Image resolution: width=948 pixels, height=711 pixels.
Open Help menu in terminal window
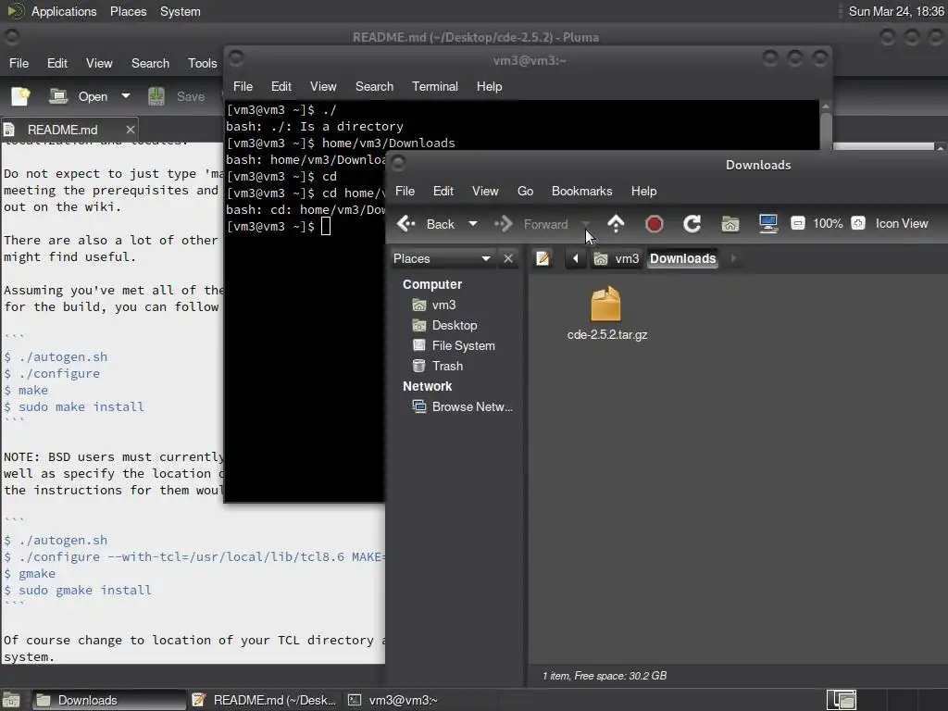tap(489, 86)
